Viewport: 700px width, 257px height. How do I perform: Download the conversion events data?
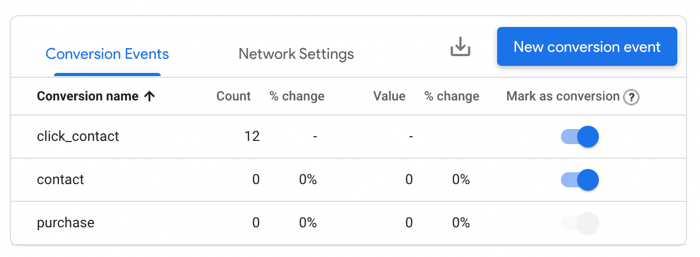pos(460,47)
